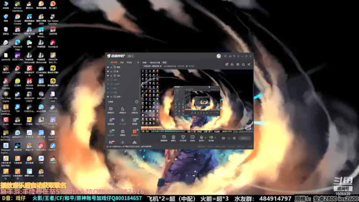
Task: Open Wallpaper Engine desktop shortcut
Action: (x=6, y=149)
